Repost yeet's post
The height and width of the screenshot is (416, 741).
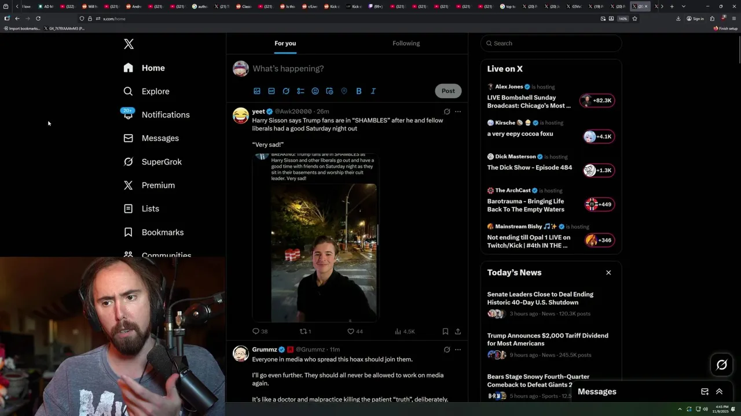305,331
